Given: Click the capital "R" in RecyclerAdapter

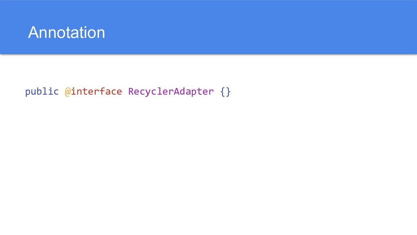Looking at the screenshot, I should (131, 91).
